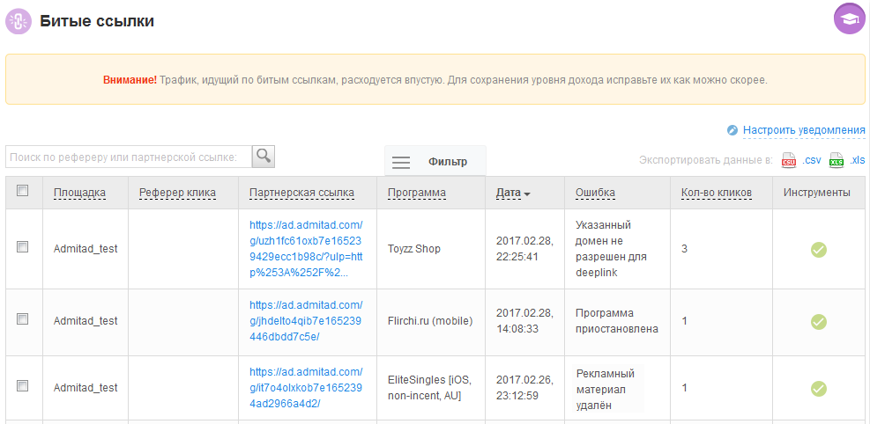This screenshot has height=424, width=870.
Task: Select the EliteSingles row checkbox
Action: pos(23,386)
